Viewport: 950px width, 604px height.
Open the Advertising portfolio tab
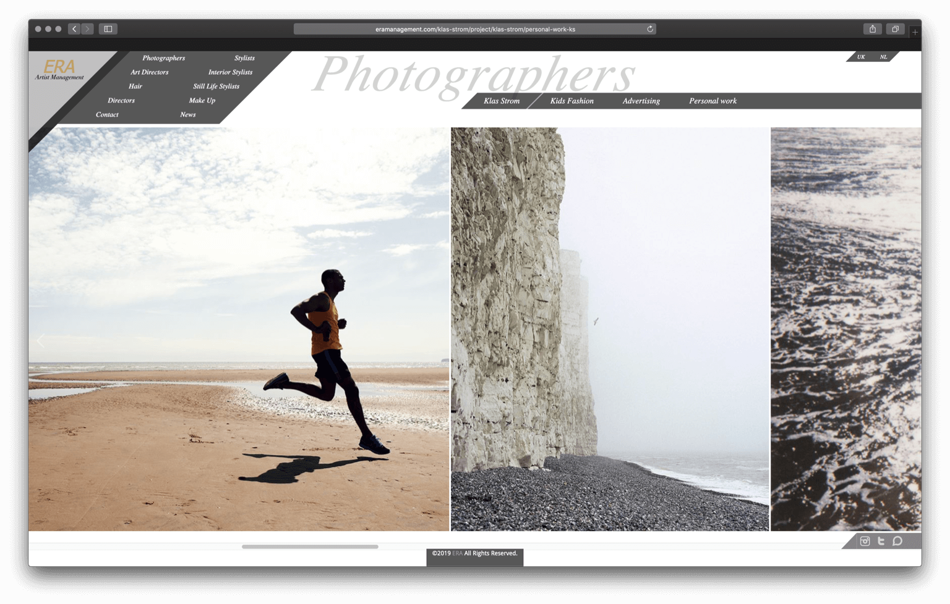(x=641, y=101)
